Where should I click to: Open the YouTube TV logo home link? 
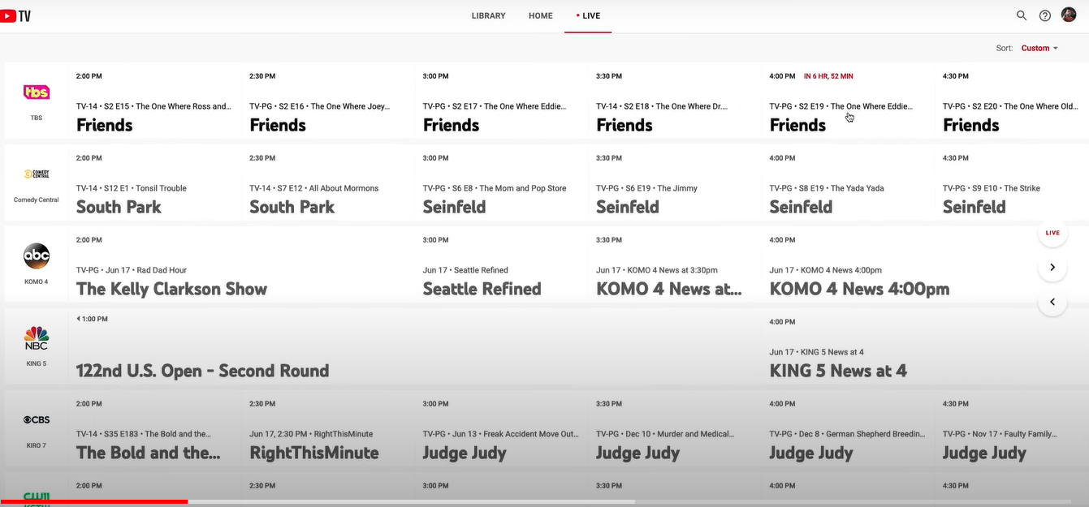pyautogui.click(x=15, y=15)
